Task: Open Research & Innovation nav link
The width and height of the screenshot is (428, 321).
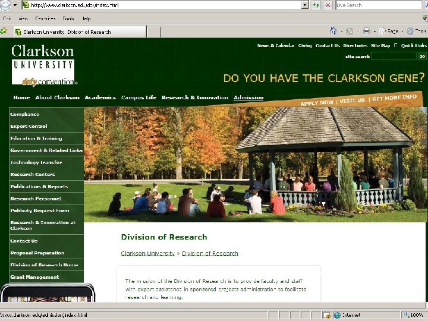Action: pos(195,97)
